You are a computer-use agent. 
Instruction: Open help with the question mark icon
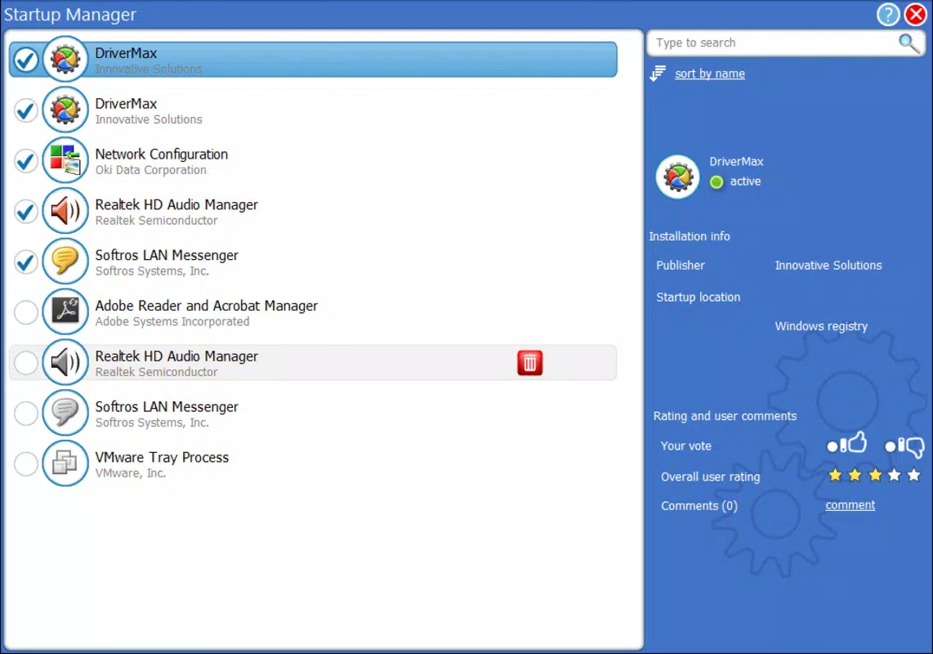tap(888, 14)
